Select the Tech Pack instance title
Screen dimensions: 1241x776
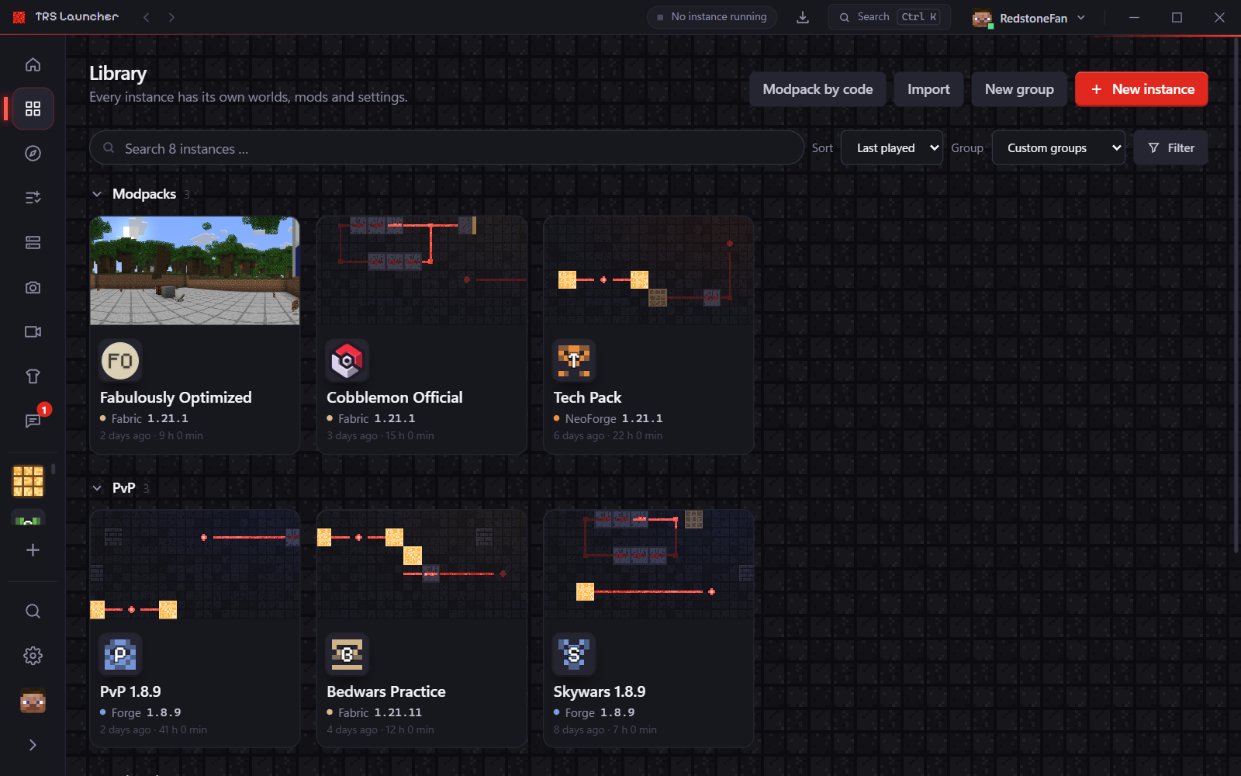(x=587, y=397)
